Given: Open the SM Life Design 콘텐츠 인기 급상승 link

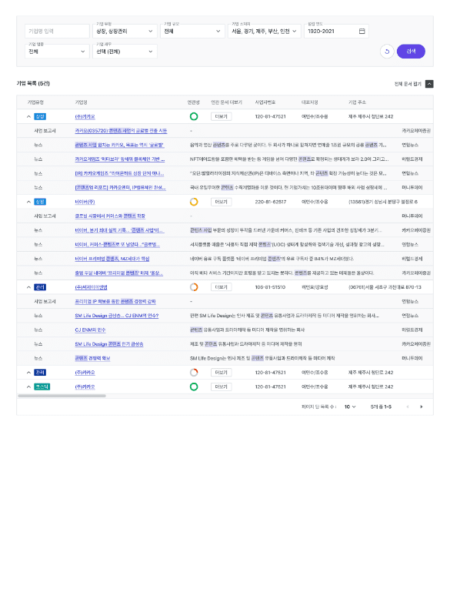Looking at the screenshot, I should (x=109, y=343).
